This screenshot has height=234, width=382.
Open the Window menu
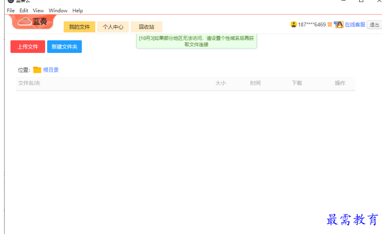(58, 10)
